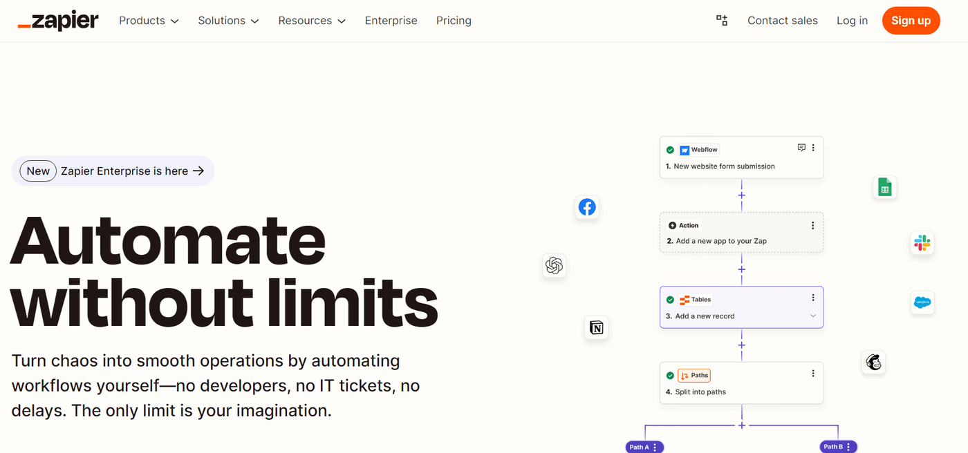Click the Paths step badge
Screen dimensions: 968x453
click(695, 376)
